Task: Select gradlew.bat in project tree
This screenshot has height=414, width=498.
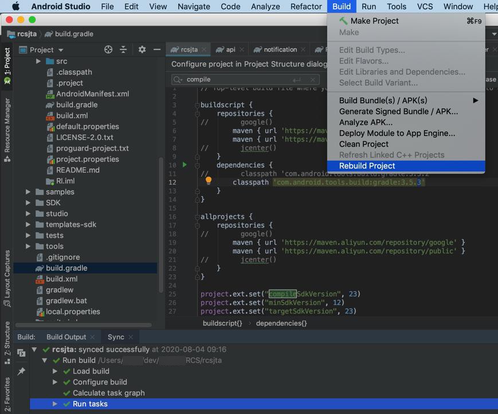Action: (66, 301)
